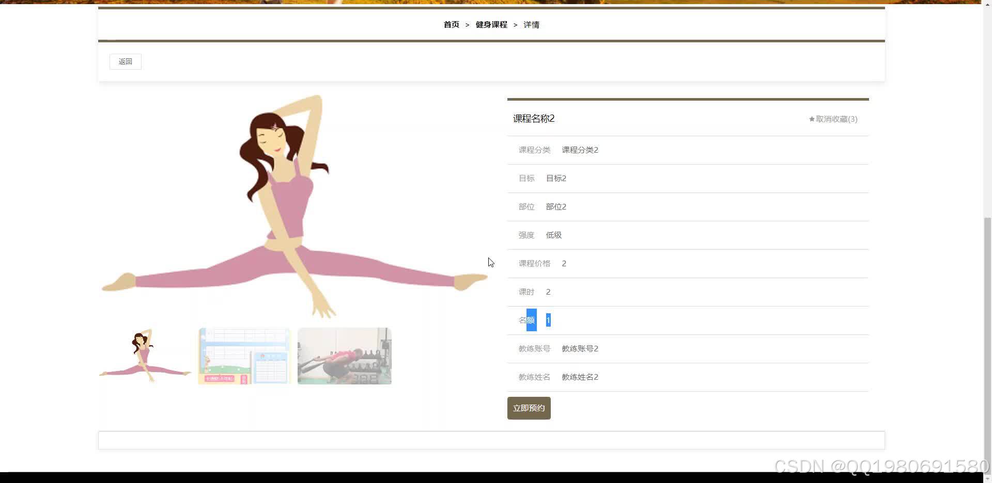Click the star favorite icon
The width and height of the screenshot is (992, 483).
(811, 119)
